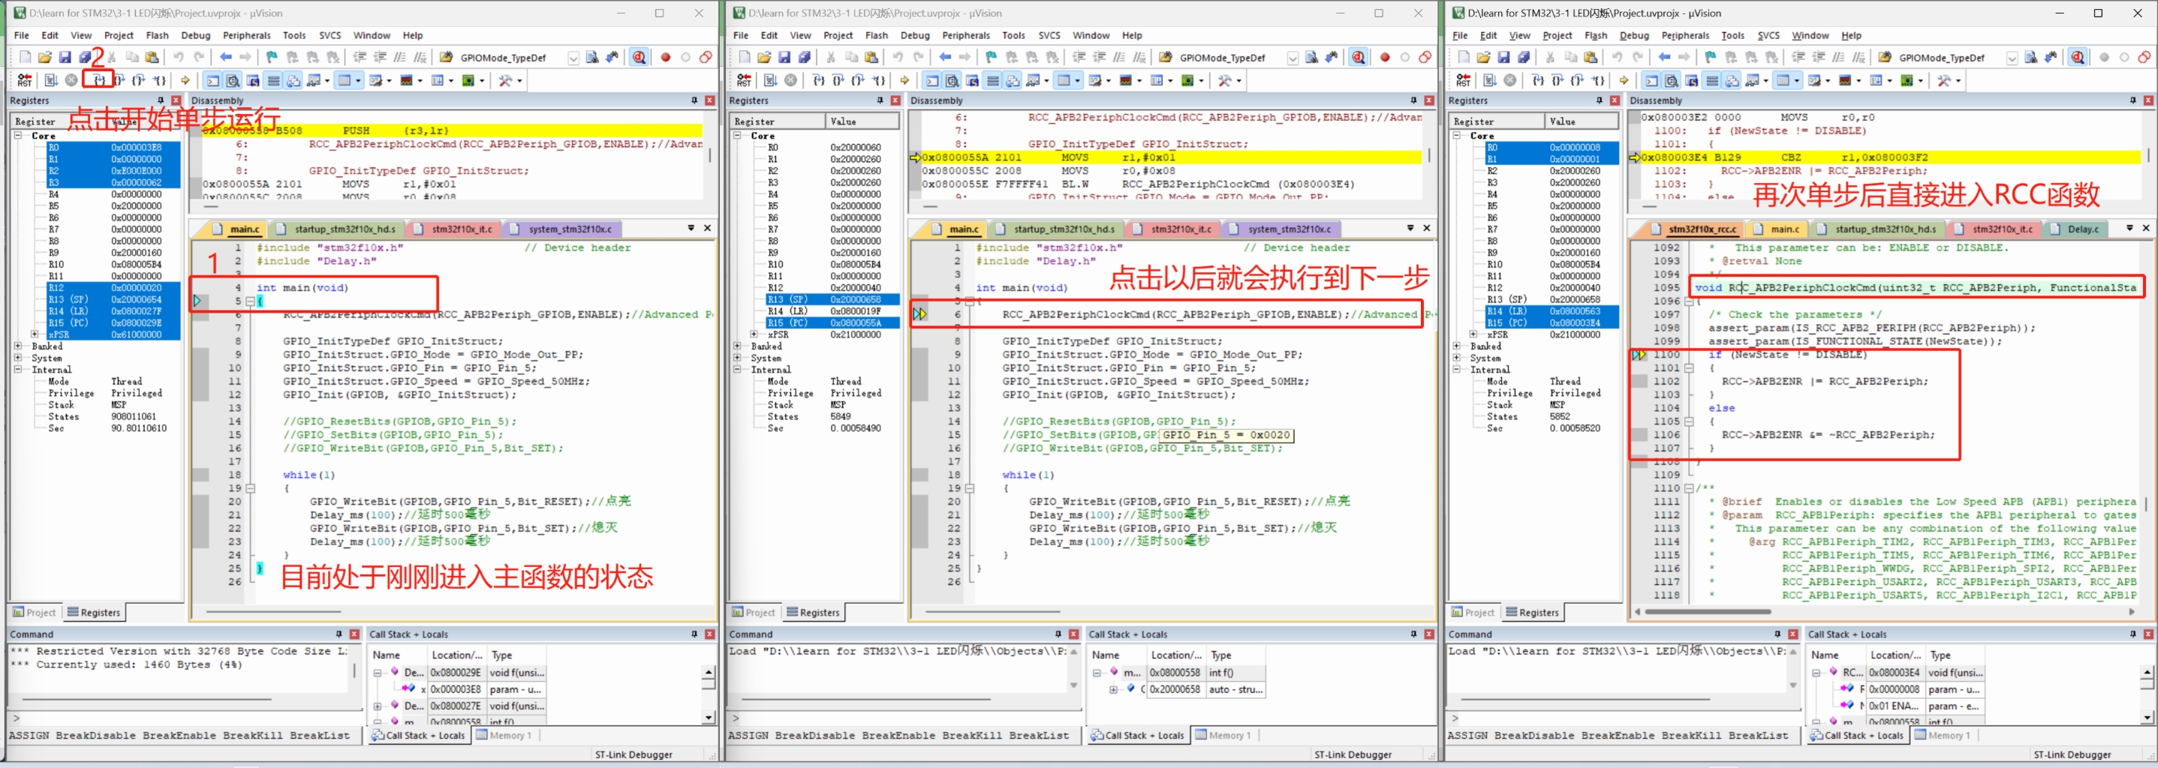
Task: Click the Paste clipboard icon in the right window
Action: pos(1591,57)
